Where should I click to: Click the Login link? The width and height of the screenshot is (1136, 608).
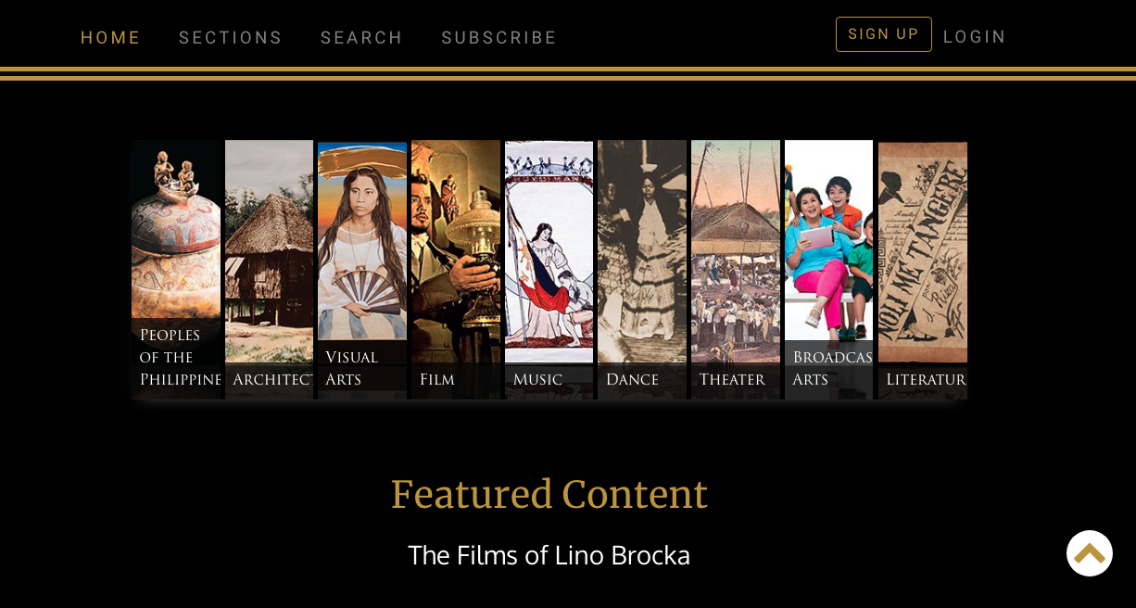tap(975, 37)
